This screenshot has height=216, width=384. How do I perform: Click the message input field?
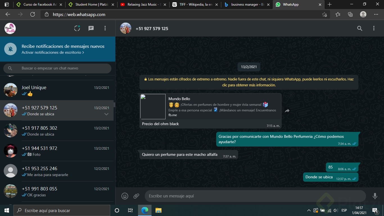(255, 196)
